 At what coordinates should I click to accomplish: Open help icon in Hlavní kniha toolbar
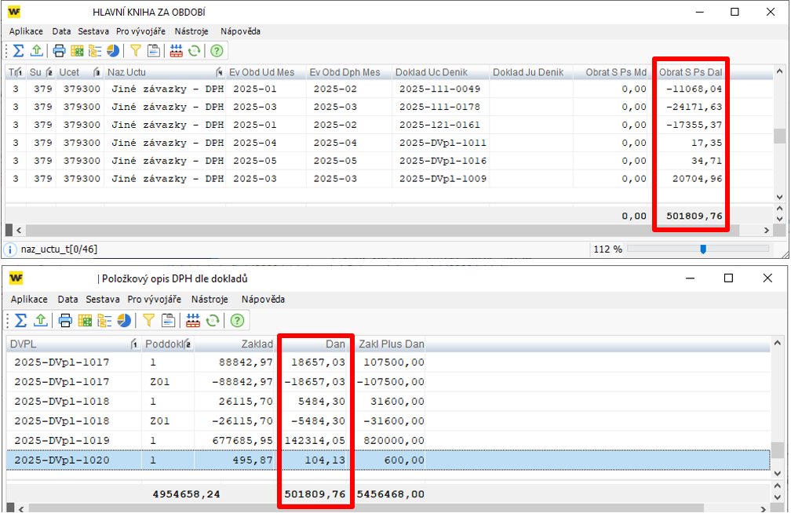[217, 51]
